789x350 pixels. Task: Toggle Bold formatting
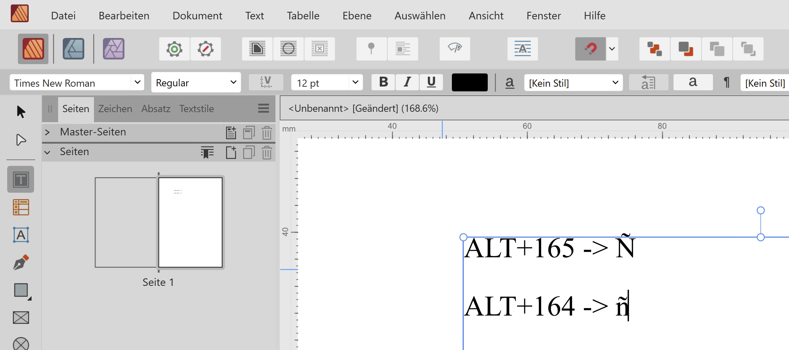(383, 82)
